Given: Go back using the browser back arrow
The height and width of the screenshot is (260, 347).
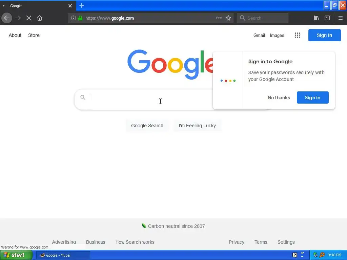Looking at the screenshot, I should [x=7, y=18].
